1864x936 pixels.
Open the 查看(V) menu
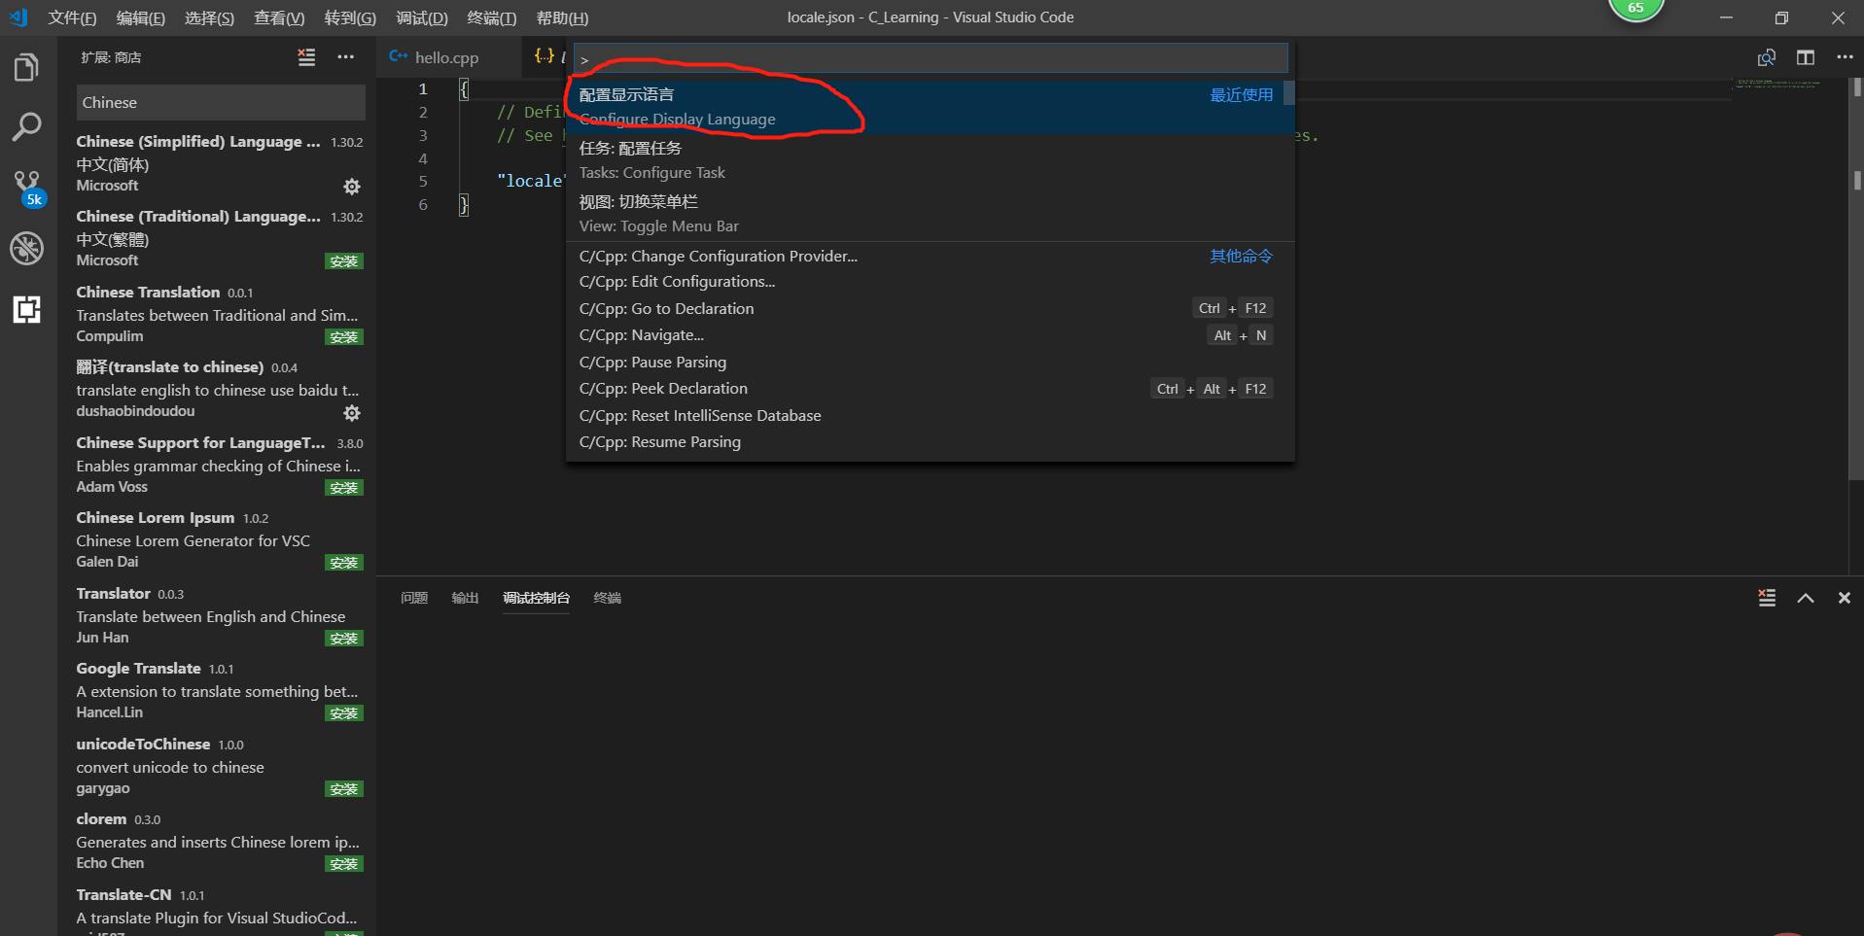tap(279, 17)
